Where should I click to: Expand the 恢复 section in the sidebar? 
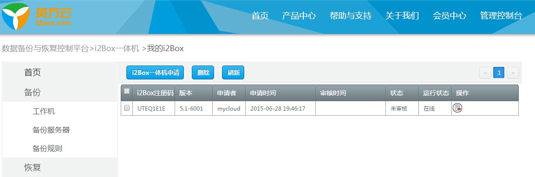[33, 167]
